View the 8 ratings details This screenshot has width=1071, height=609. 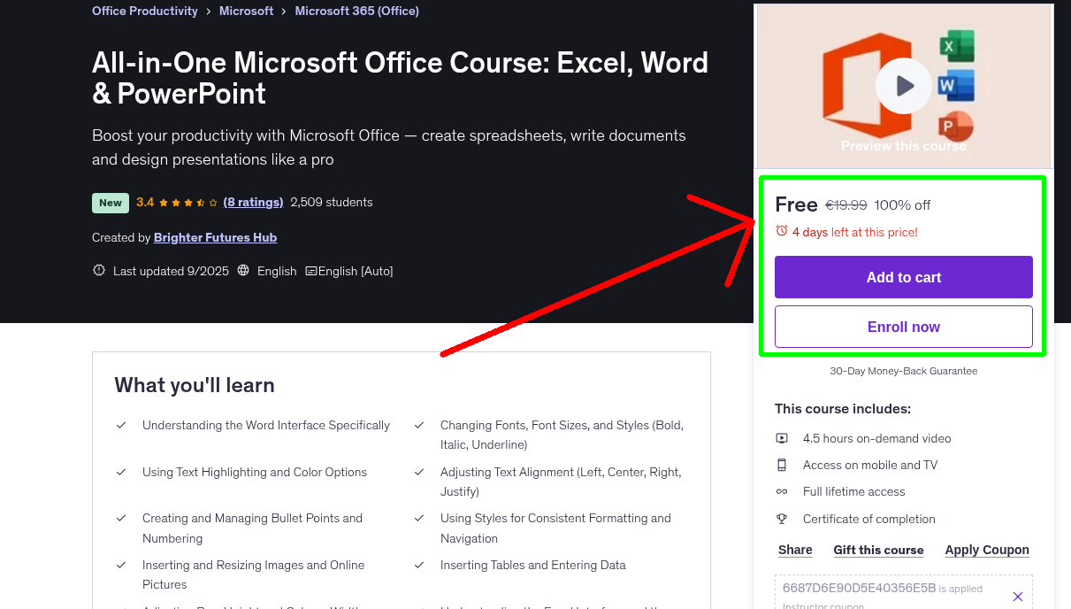[253, 202]
